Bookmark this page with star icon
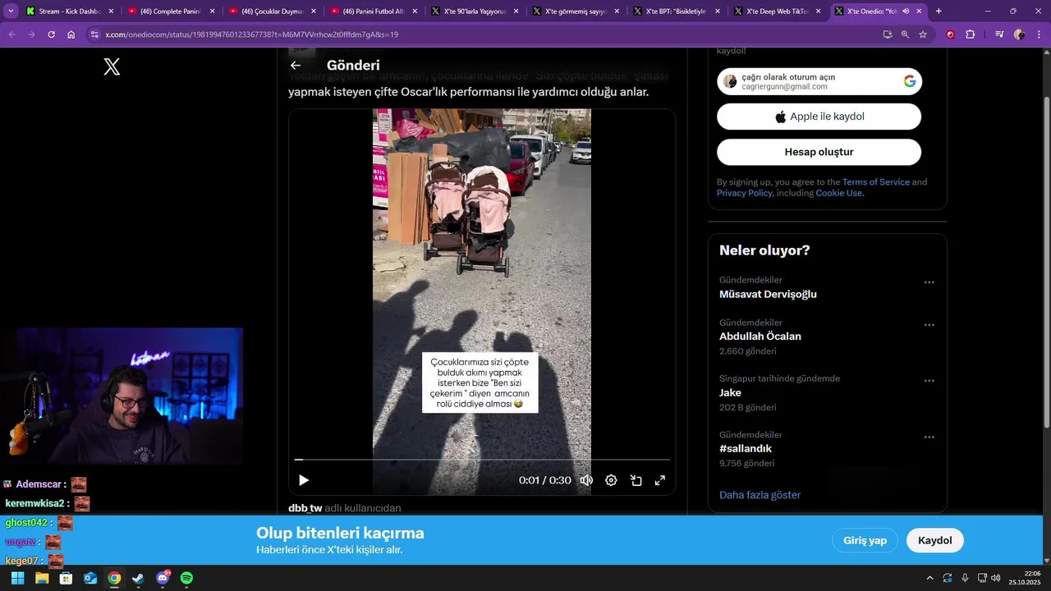This screenshot has height=591, width=1051. 923,34
